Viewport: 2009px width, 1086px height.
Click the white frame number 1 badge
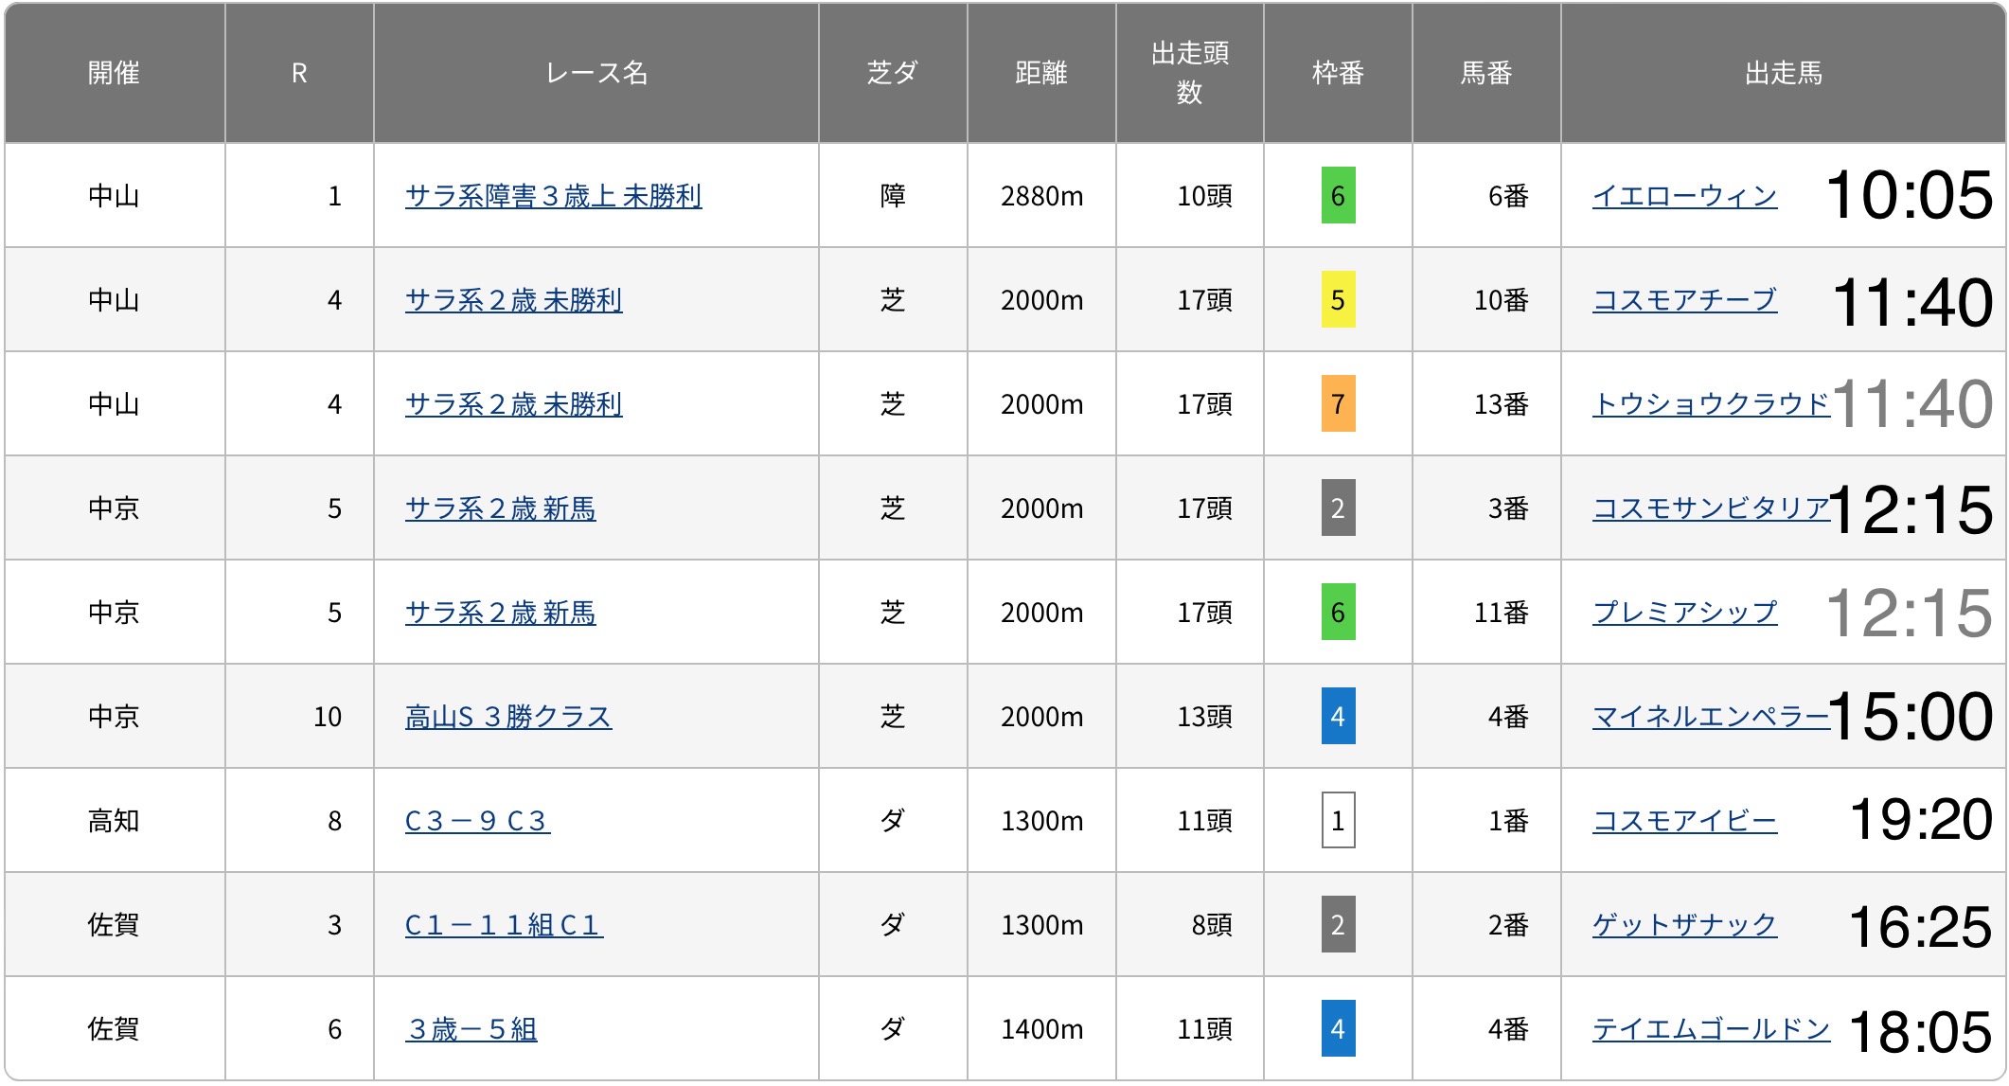[1338, 821]
